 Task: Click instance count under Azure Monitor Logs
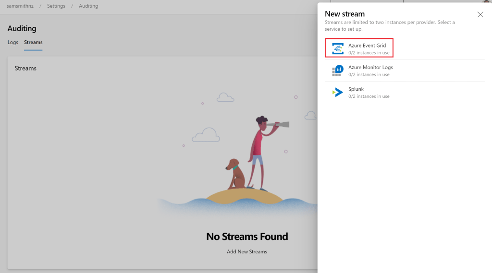pos(369,74)
